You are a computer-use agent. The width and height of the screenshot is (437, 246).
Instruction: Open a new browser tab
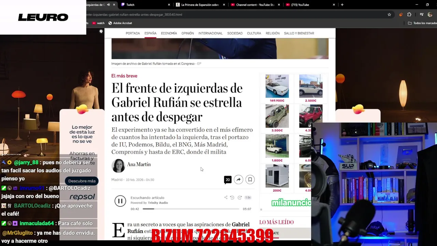pos(342,5)
